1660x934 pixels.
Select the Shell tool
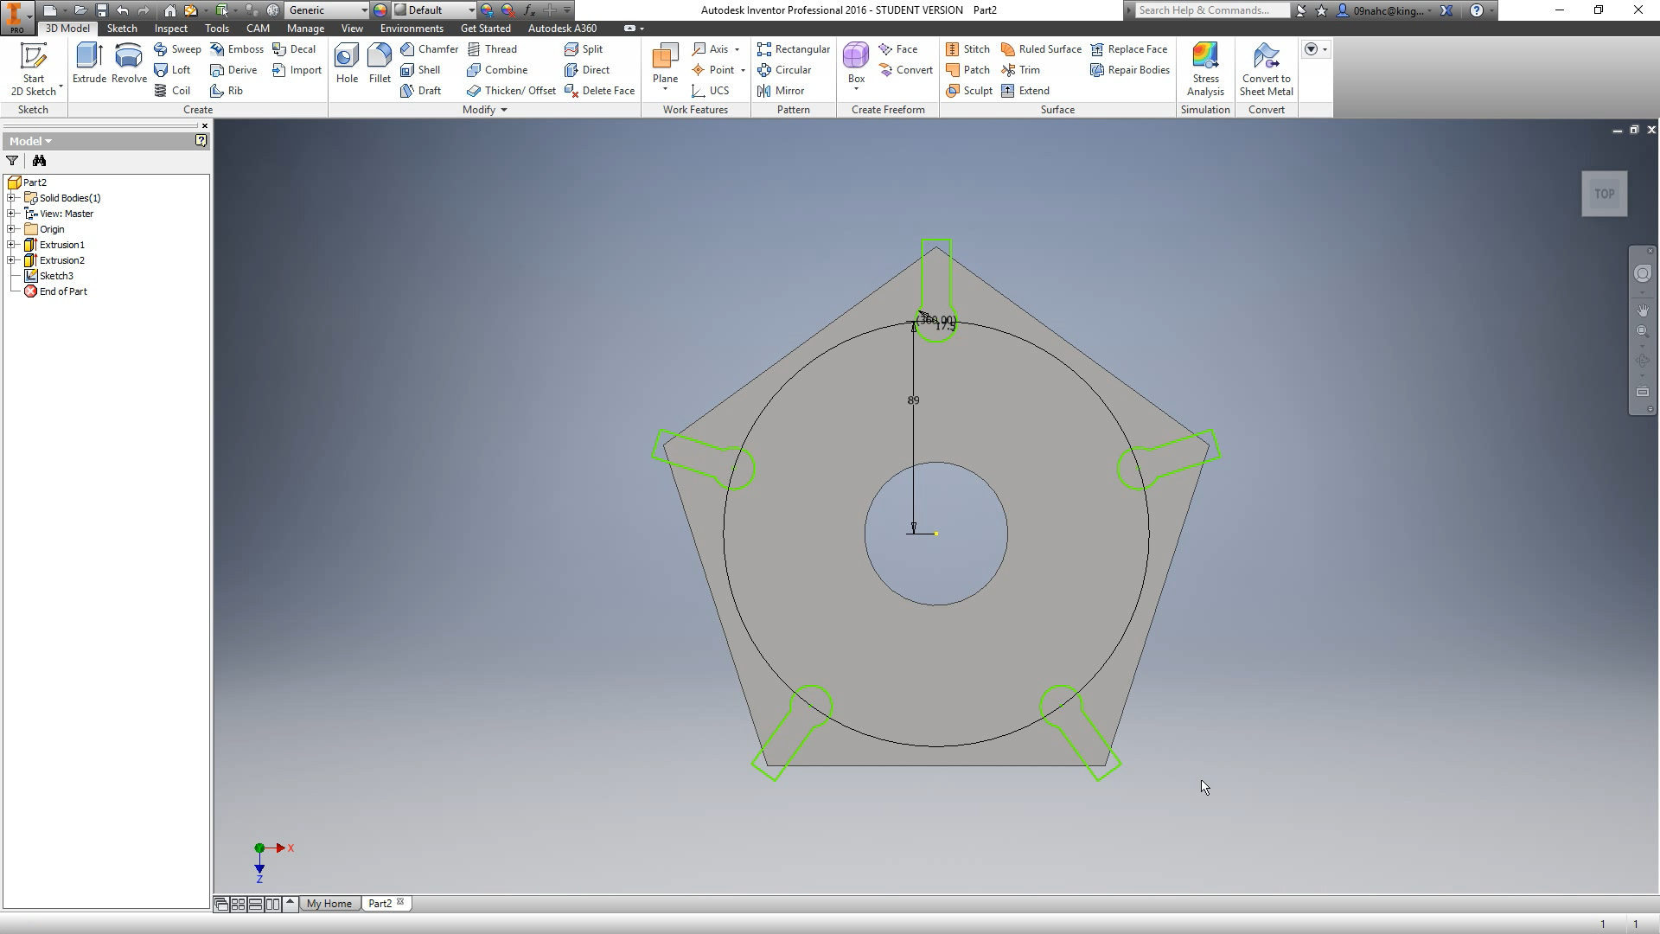tap(420, 70)
